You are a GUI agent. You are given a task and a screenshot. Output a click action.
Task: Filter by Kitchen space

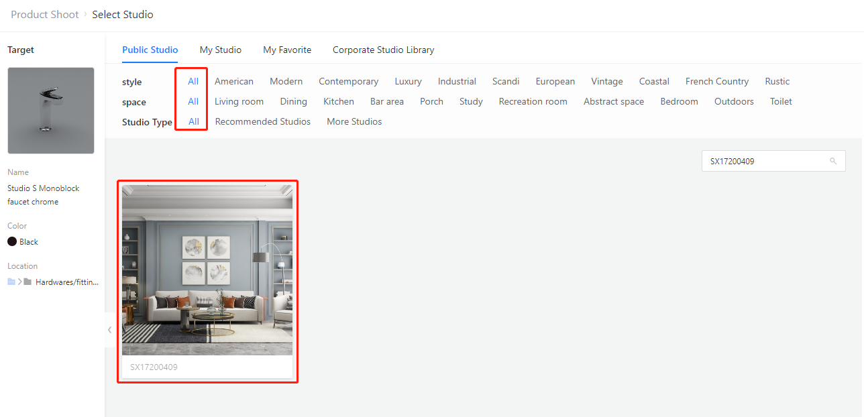[339, 101]
